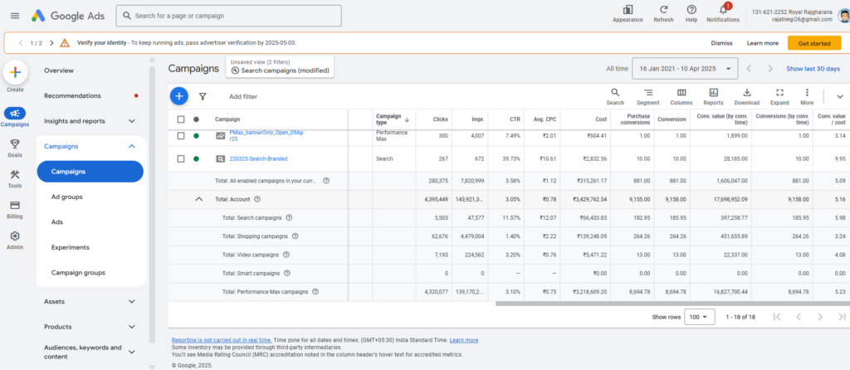Viewport: 850px width, 370px height.
Task: Click status dot of PMax_bannerOnly_Open campaign
Action: coord(196,136)
